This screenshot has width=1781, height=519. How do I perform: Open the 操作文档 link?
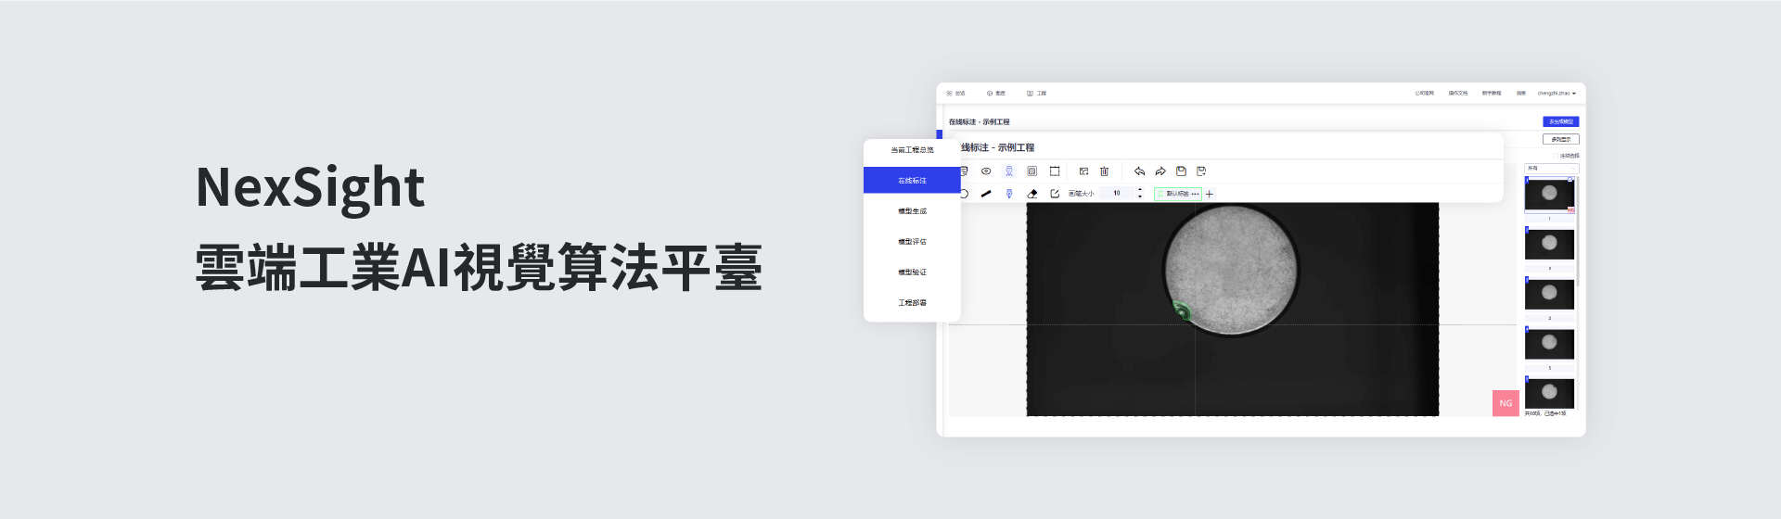[1458, 94]
